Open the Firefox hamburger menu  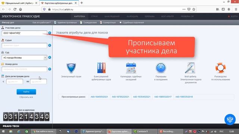236,9
